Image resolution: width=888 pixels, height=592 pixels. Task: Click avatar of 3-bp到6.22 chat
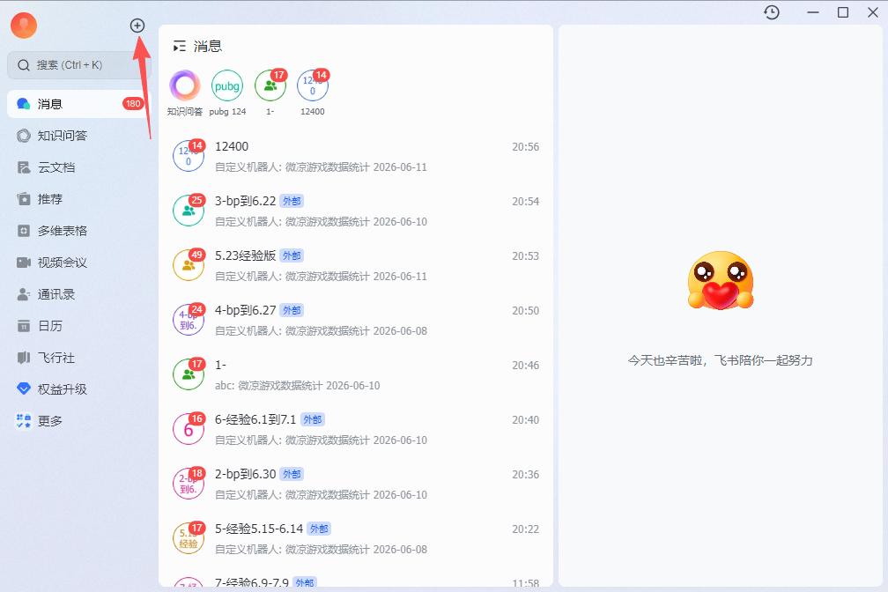coord(189,211)
